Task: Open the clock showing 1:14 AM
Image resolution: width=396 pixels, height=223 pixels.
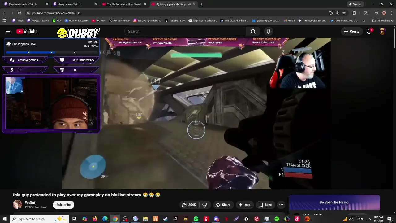Action: point(379,219)
